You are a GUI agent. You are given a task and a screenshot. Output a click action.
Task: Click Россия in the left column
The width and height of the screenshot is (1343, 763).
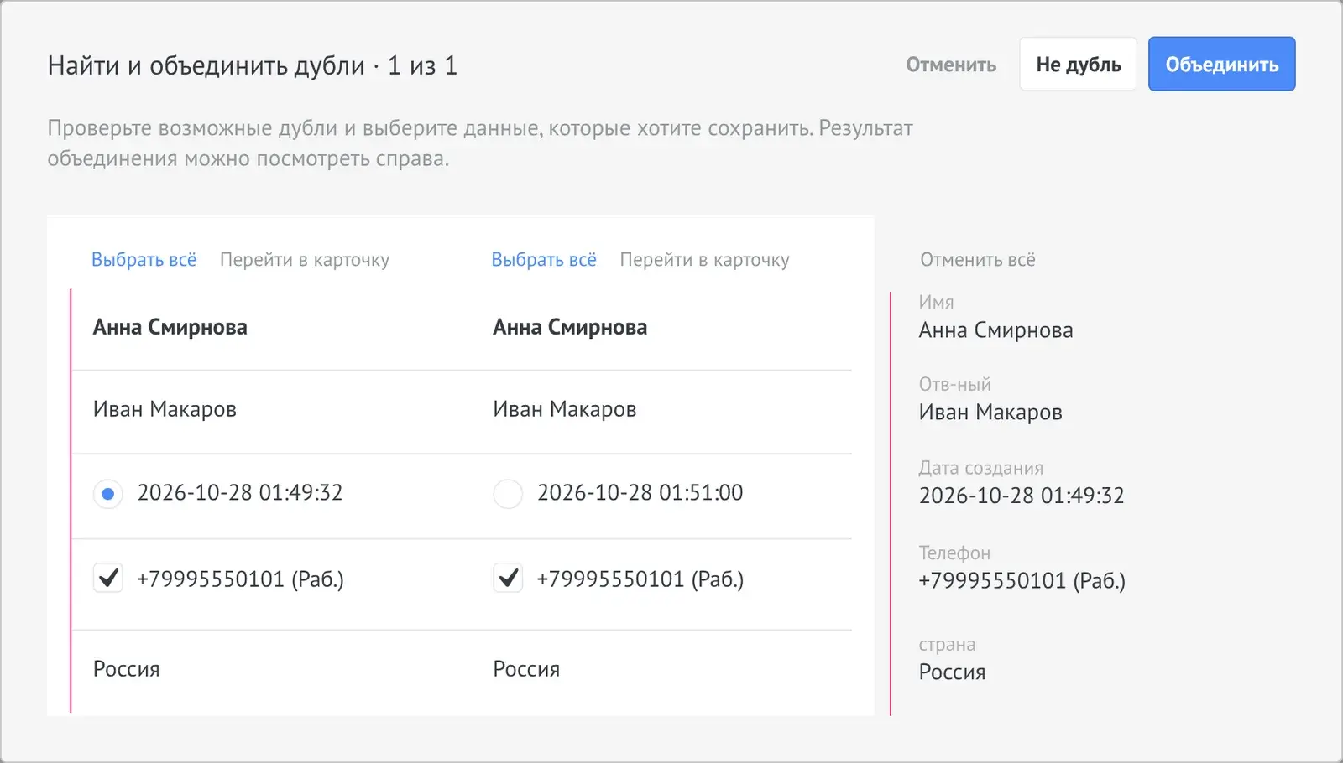[x=127, y=669]
